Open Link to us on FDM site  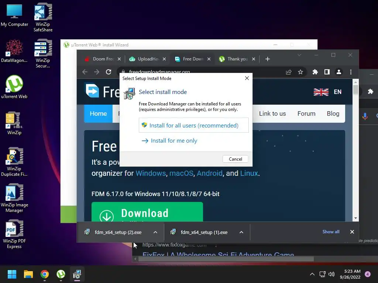(272, 113)
